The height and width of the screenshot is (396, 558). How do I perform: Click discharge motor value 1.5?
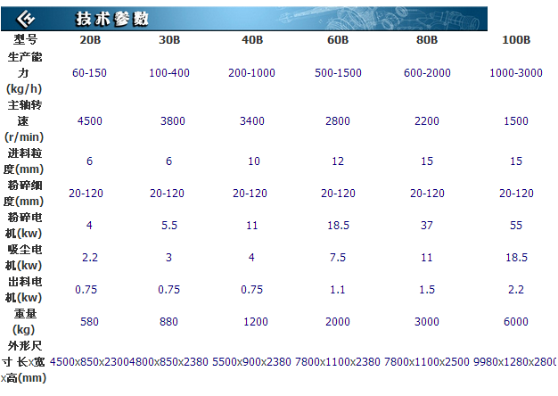coord(427,290)
